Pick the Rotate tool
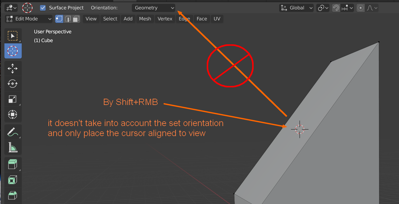Viewport: 399px width, 204px height. pos(13,84)
